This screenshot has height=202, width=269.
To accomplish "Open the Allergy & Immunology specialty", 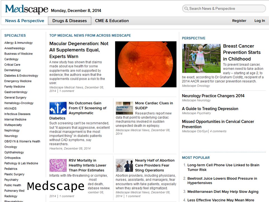I will point(18,43).
